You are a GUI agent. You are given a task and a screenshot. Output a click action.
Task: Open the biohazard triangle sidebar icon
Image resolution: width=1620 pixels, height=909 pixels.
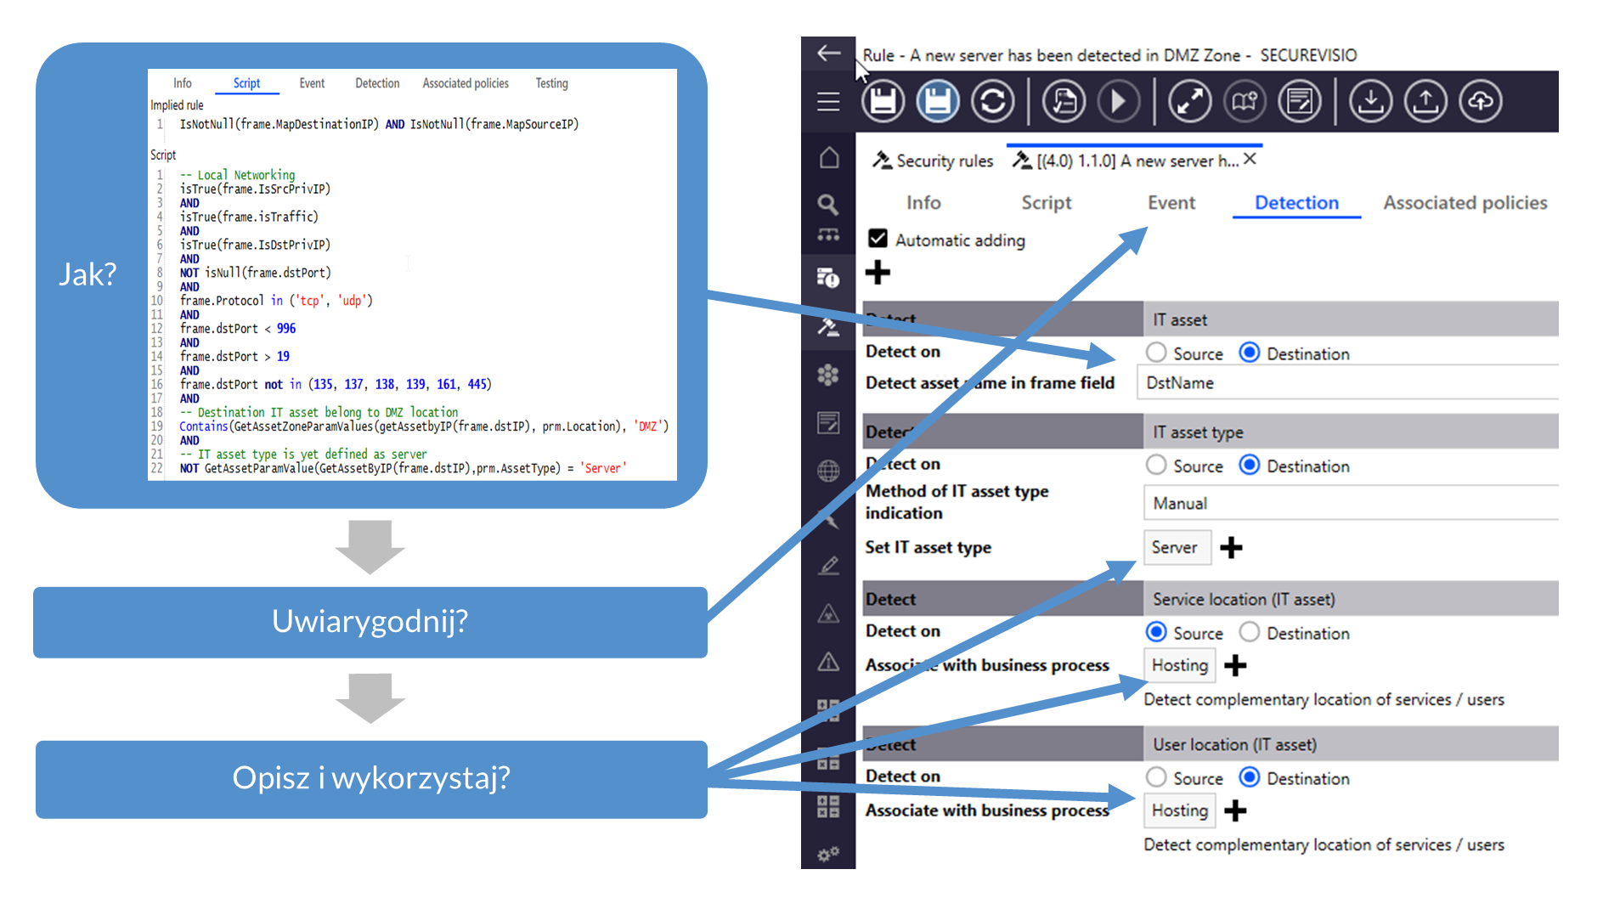[828, 613]
